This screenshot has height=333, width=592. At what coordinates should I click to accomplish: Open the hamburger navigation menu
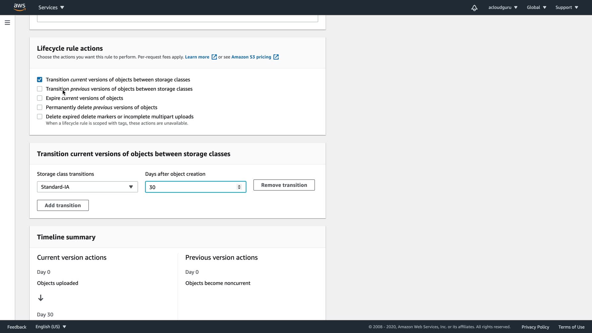coord(7,23)
